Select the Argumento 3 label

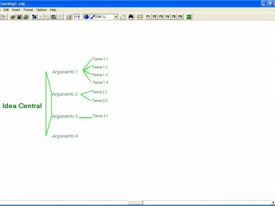pyautogui.click(x=65, y=116)
